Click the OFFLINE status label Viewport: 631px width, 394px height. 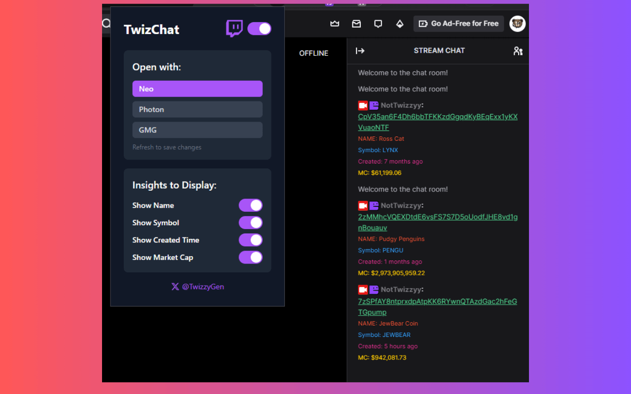[314, 53]
